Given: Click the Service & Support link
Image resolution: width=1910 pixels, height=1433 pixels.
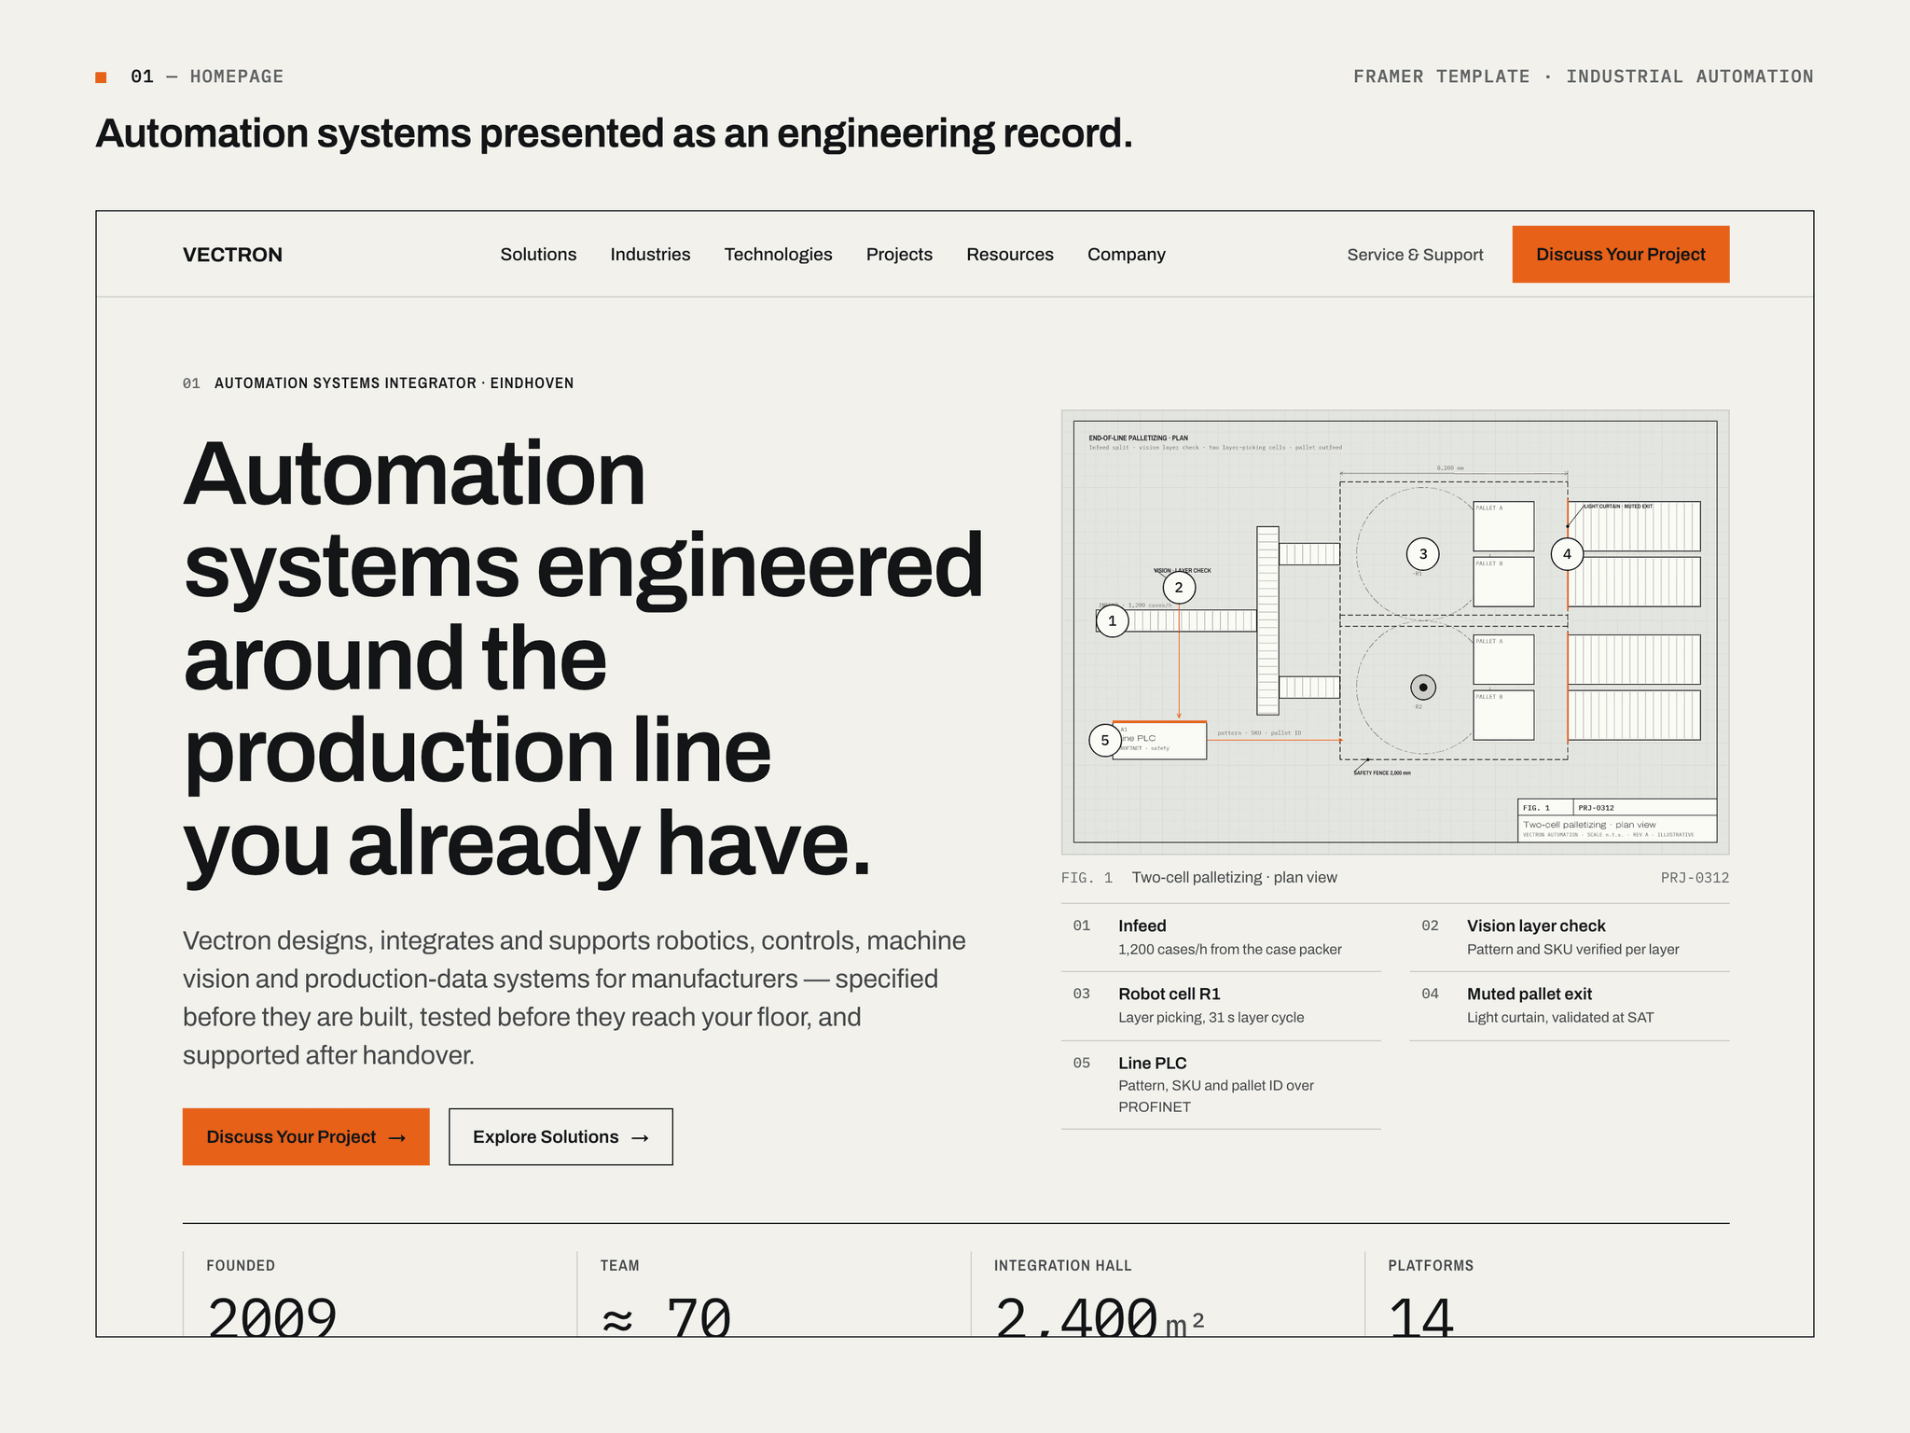Looking at the screenshot, I should [x=1415, y=255].
